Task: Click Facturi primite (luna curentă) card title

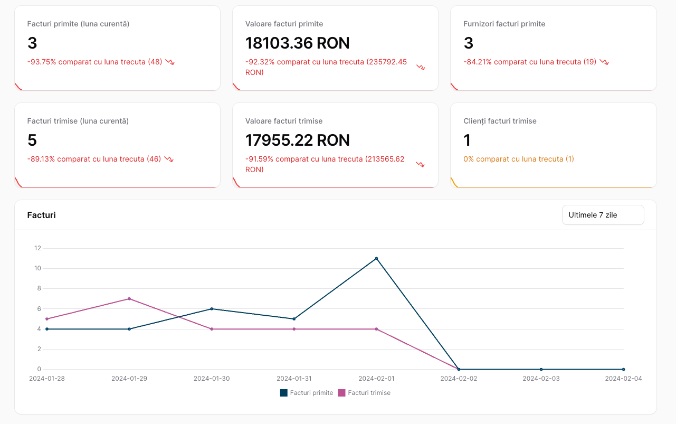Action: pos(78,24)
